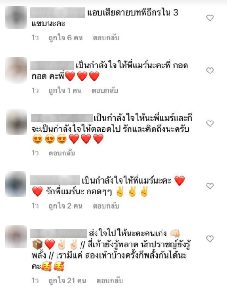Like the ส่งใจไปให้นะคะคนเก่ง comment

click(210, 239)
